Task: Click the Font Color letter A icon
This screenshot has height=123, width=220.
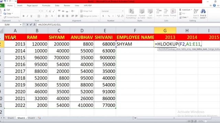Action: coord(52,16)
